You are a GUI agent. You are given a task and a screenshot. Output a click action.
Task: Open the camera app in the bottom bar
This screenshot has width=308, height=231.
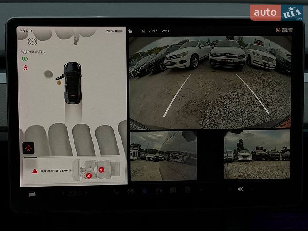(131, 191)
